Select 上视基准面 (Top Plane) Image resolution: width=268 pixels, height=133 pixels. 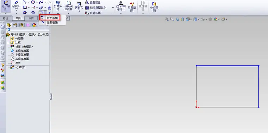[x=20, y=55]
